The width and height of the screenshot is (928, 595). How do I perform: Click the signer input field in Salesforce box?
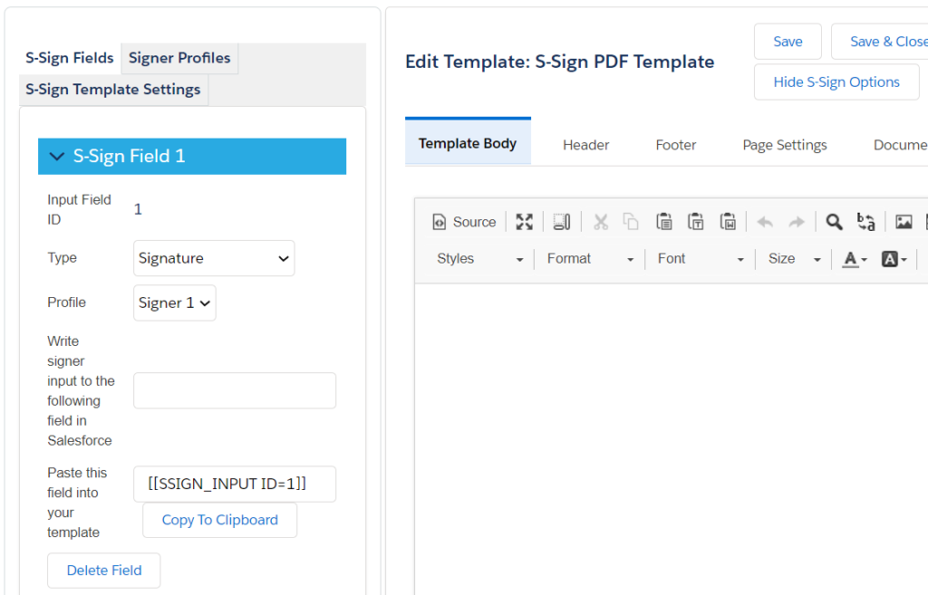(x=234, y=390)
